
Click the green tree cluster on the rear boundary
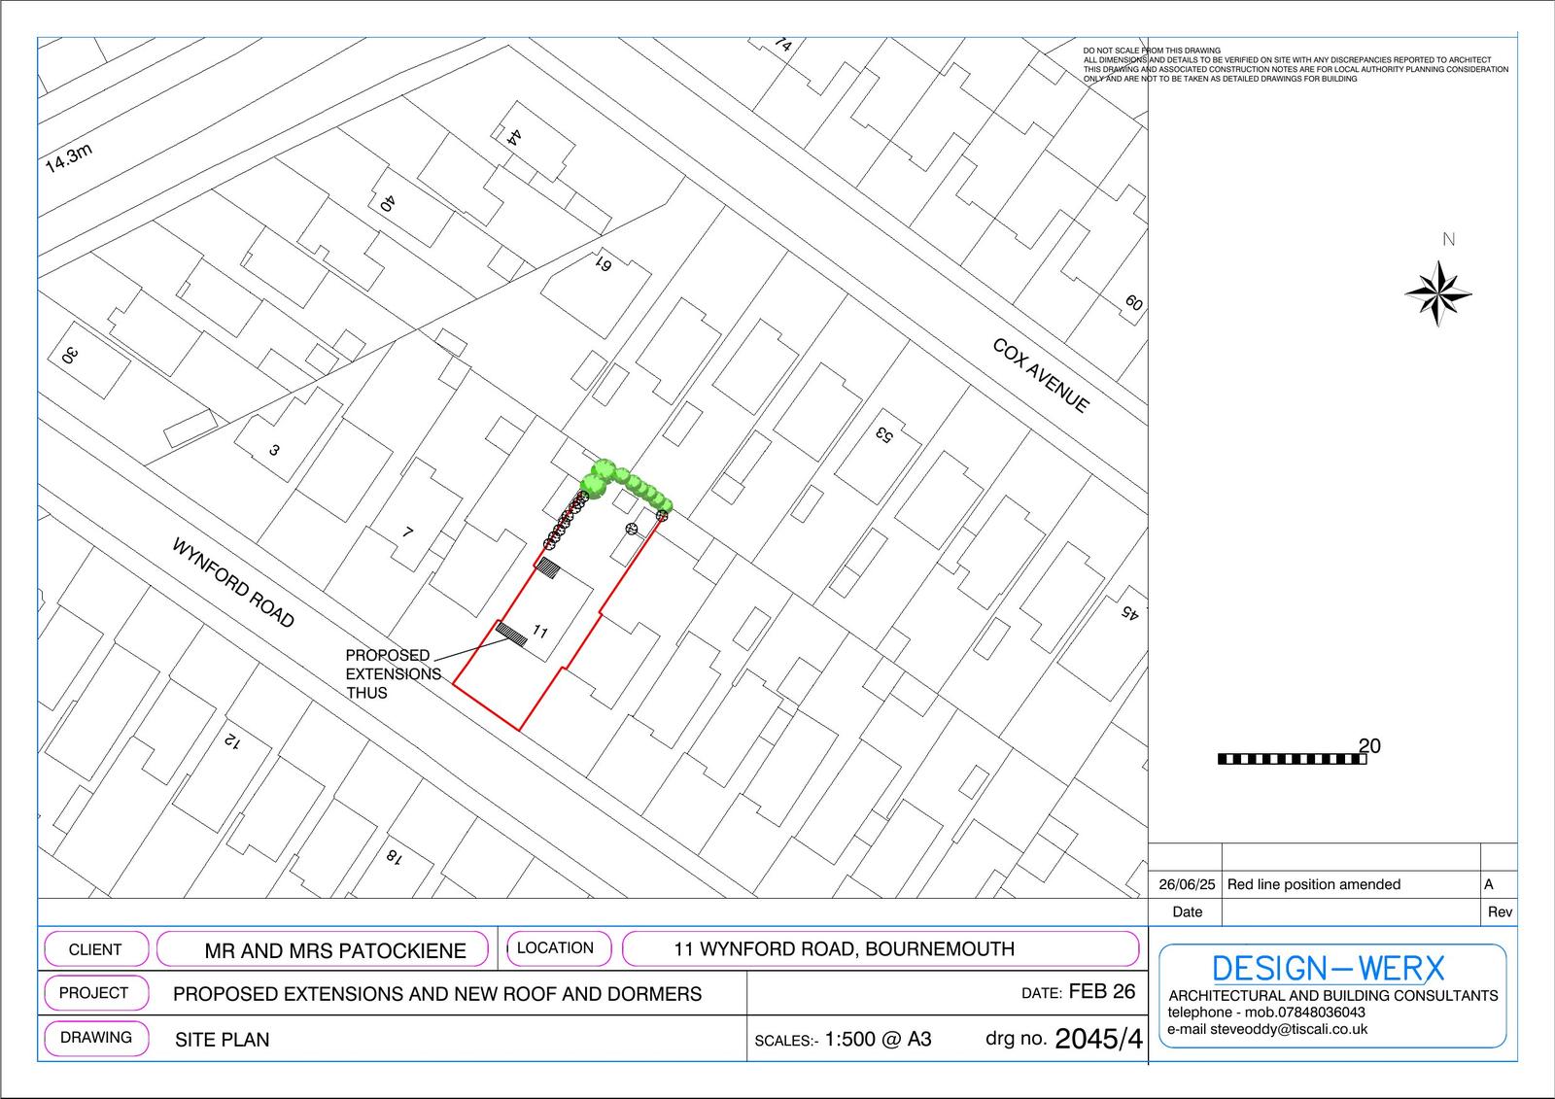624,482
